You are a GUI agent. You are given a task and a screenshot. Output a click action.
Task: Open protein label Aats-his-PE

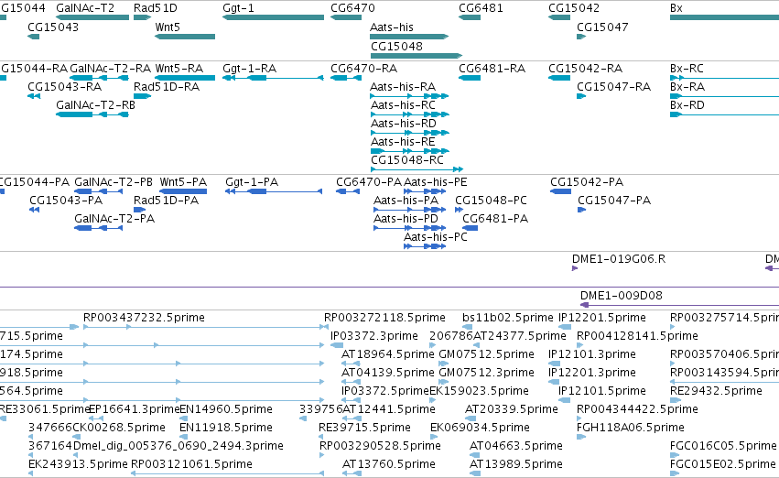[436, 182]
